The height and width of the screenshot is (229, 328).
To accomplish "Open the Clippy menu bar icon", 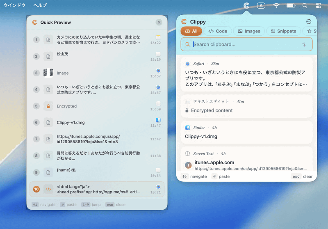I will [246, 5].
